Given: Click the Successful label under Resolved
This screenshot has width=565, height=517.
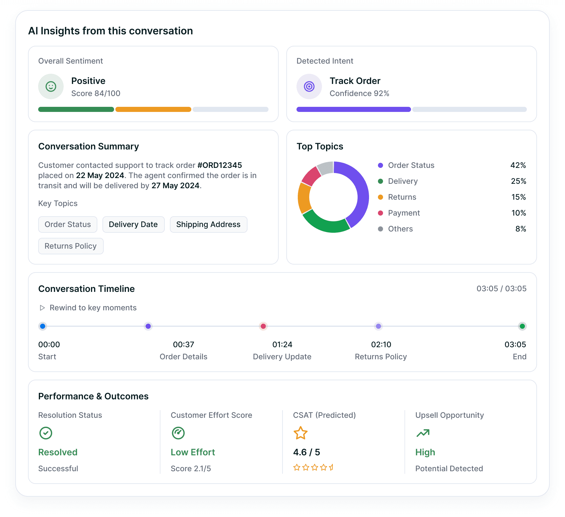Looking at the screenshot, I should (x=58, y=469).
